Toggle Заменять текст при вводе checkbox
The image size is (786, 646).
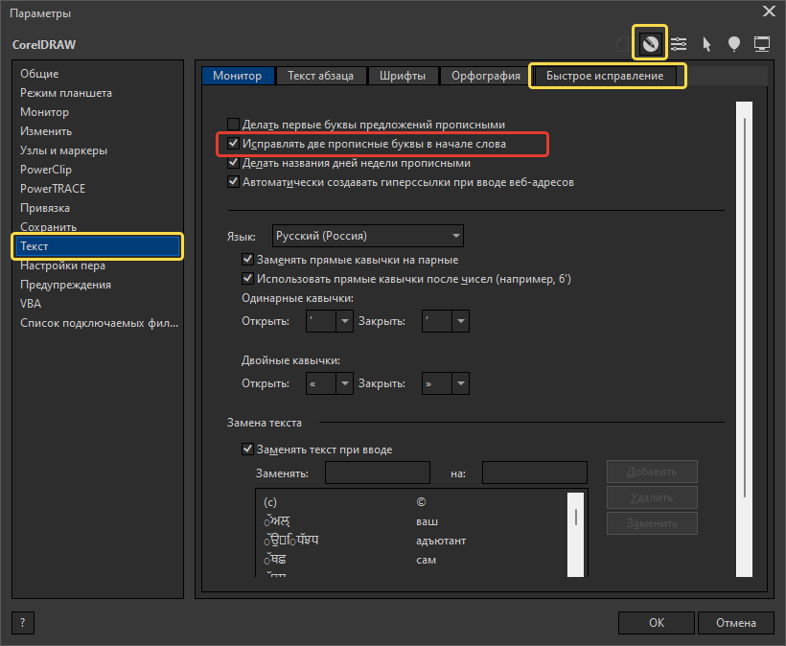247,450
